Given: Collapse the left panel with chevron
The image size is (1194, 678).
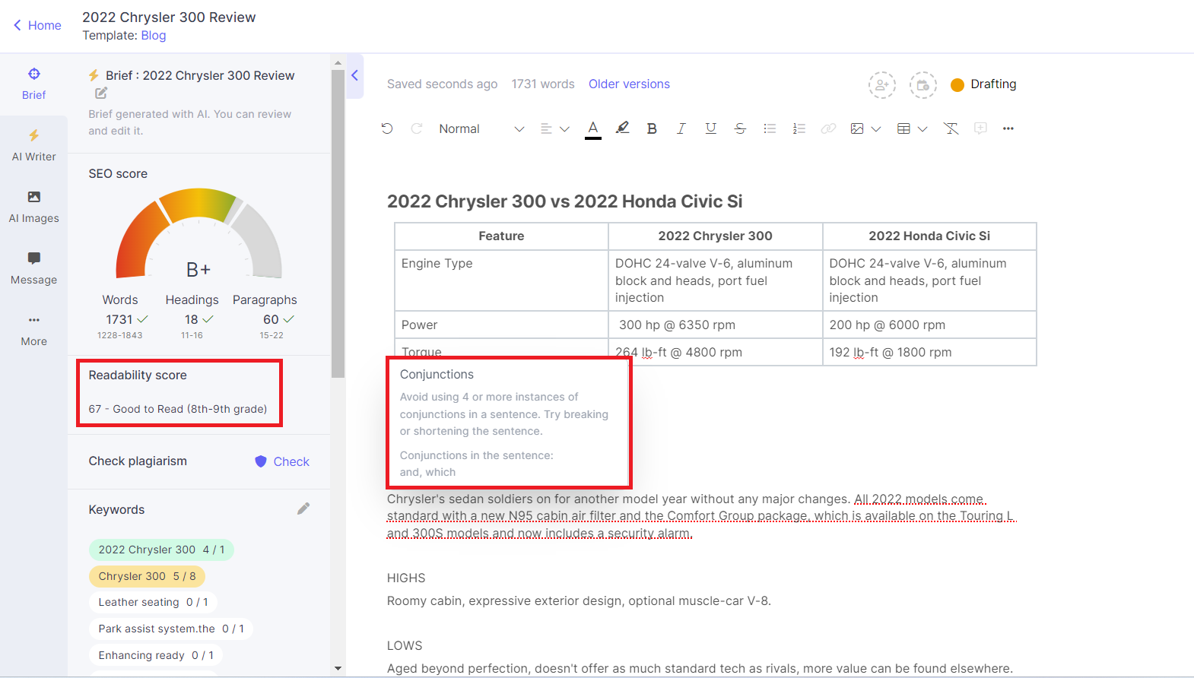Looking at the screenshot, I should tap(354, 75).
